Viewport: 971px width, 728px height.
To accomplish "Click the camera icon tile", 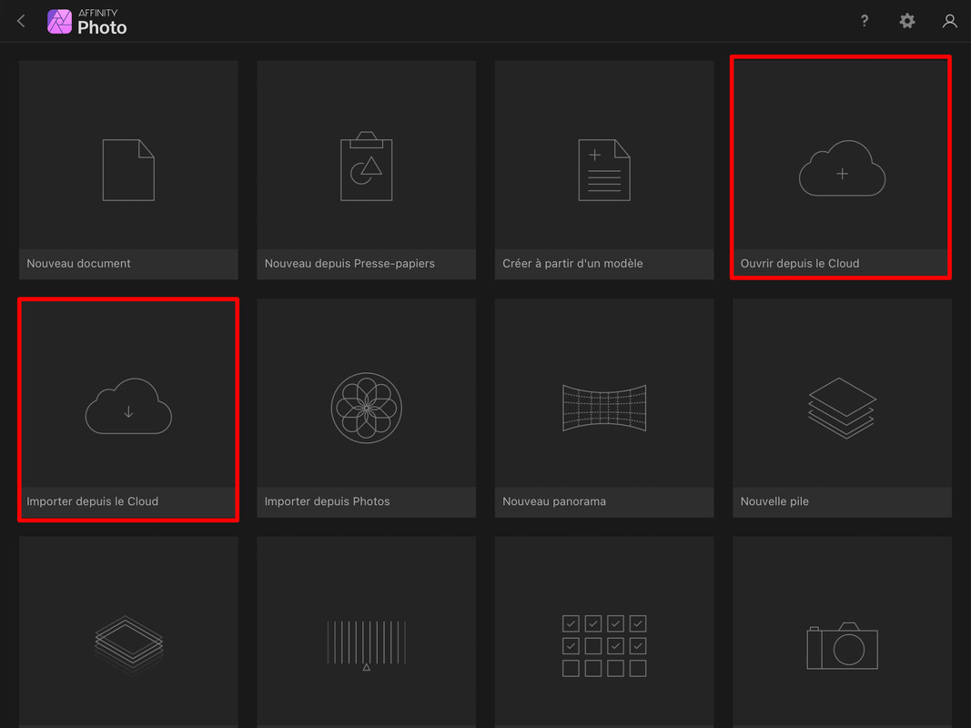I will click(842, 646).
